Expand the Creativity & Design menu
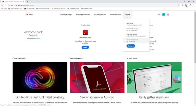Viewport: 196px width, 106px height. 66,15
